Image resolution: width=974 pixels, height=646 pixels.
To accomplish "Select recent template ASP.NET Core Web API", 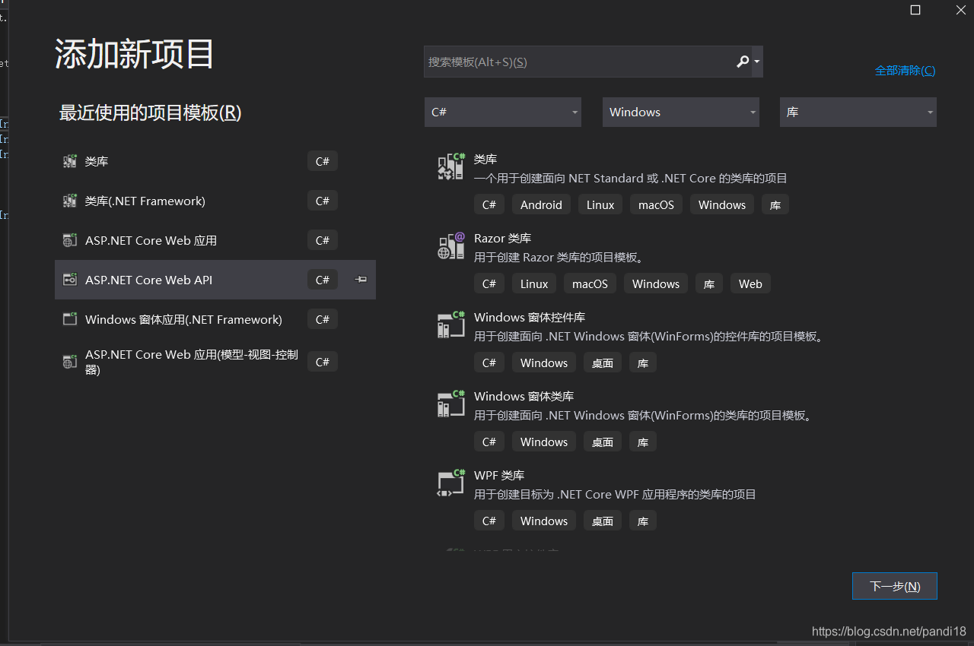I will [x=215, y=280].
